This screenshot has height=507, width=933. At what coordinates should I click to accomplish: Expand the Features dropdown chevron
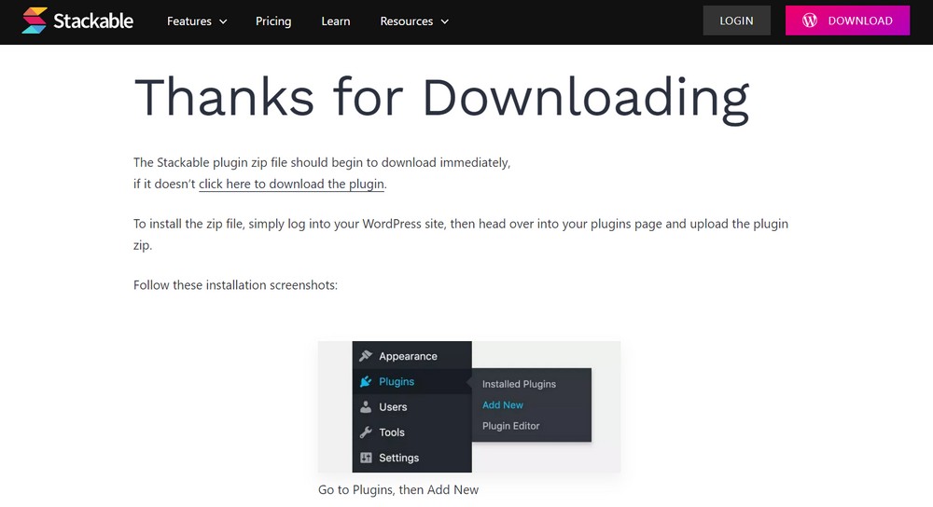click(x=223, y=22)
